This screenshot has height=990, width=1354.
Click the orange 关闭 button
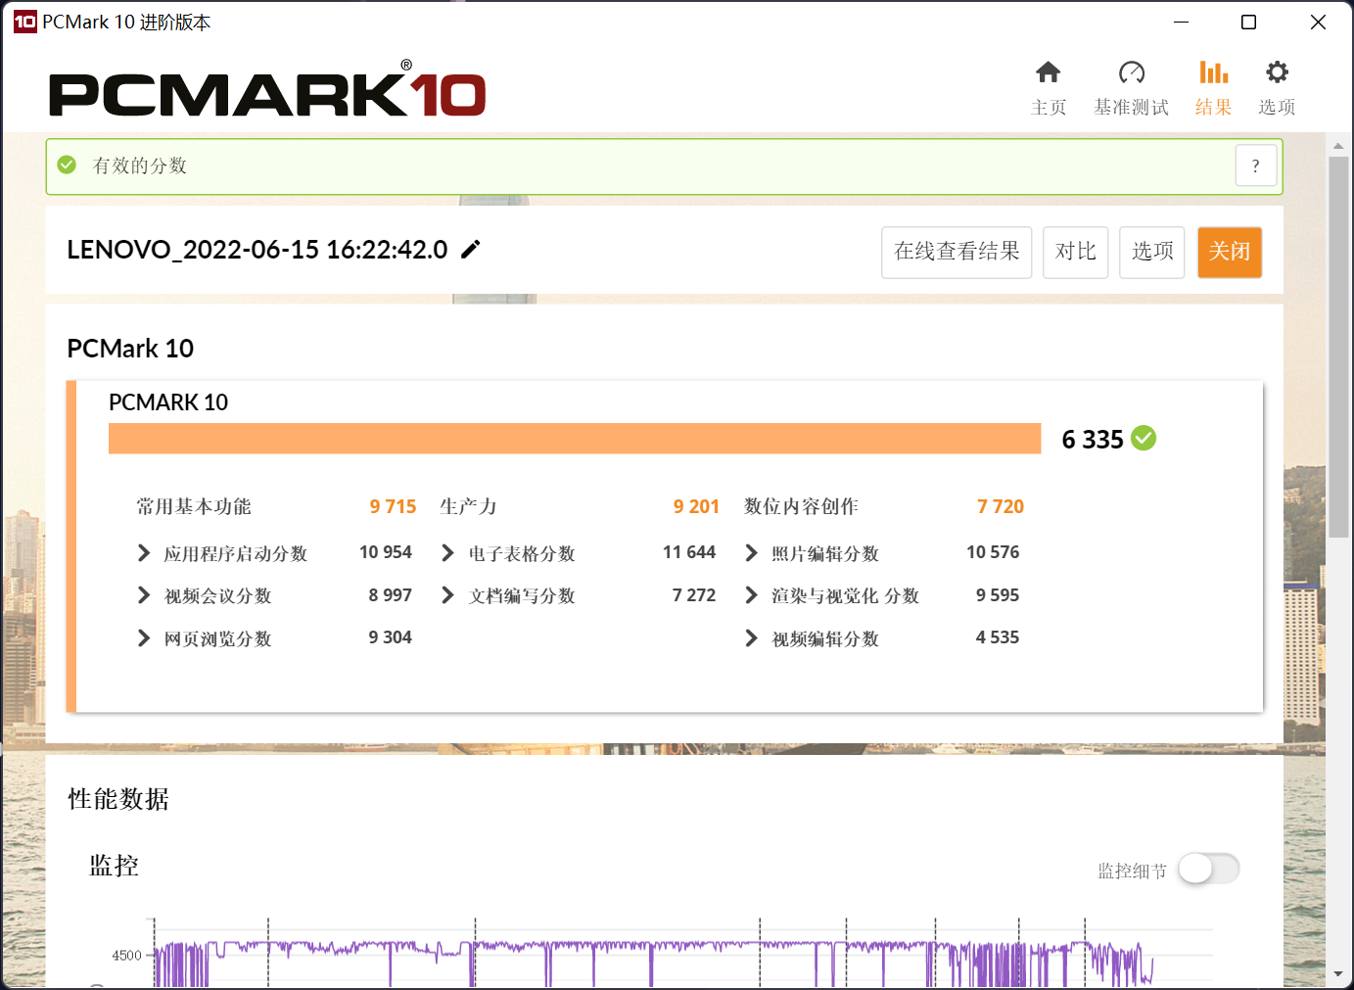1229,253
